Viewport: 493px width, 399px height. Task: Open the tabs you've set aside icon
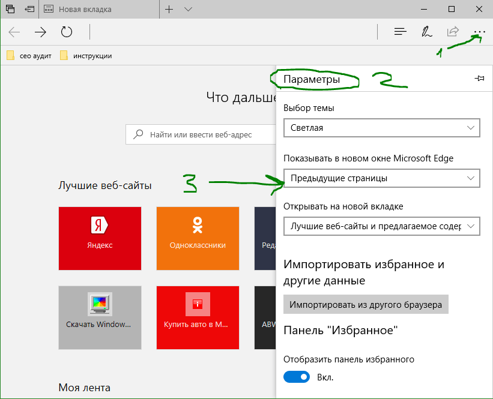(x=10, y=9)
